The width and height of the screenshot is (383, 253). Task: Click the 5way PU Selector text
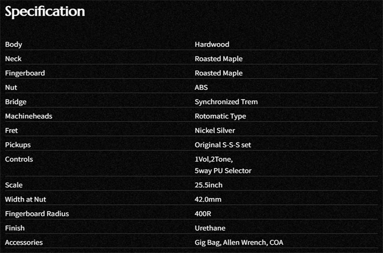pyautogui.click(x=223, y=171)
